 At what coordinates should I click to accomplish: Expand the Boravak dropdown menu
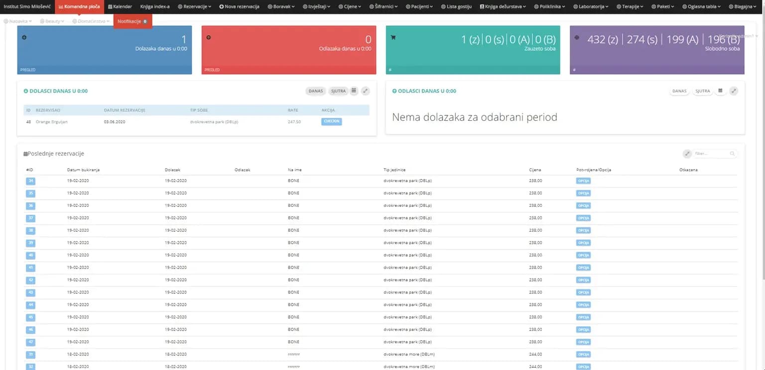tap(281, 6)
